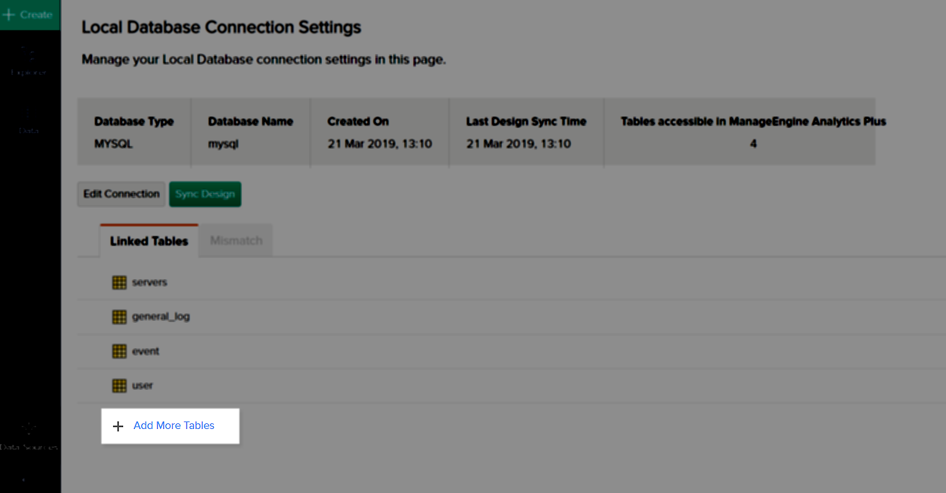Collapse the left sidebar arrow

coord(24,480)
